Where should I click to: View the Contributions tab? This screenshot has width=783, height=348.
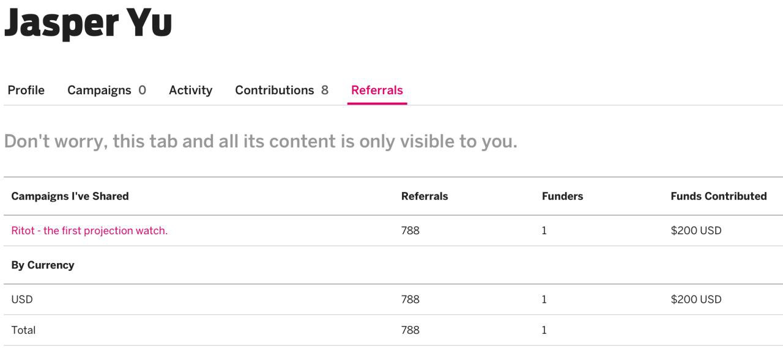coord(281,90)
